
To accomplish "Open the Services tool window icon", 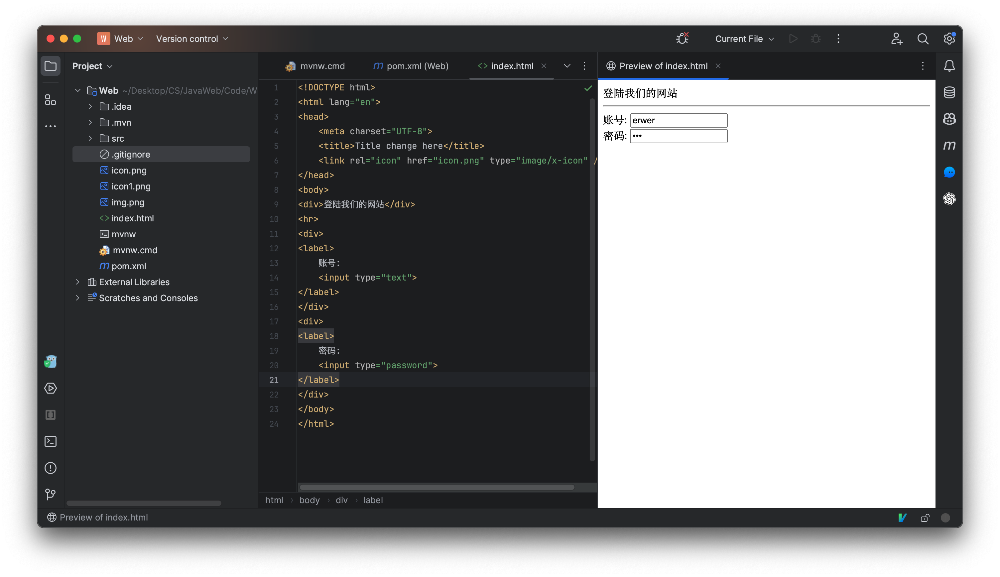I will pos(50,388).
